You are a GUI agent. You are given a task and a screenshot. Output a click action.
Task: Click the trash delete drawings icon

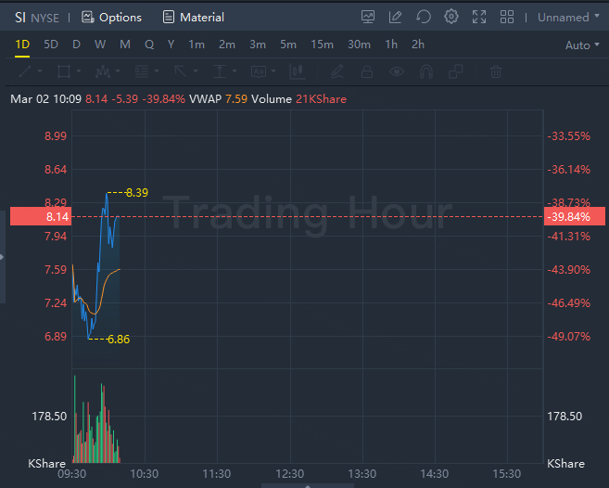pos(497,71)
